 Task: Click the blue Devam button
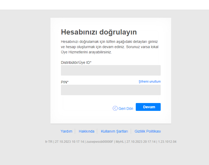(x=148, y=107)
